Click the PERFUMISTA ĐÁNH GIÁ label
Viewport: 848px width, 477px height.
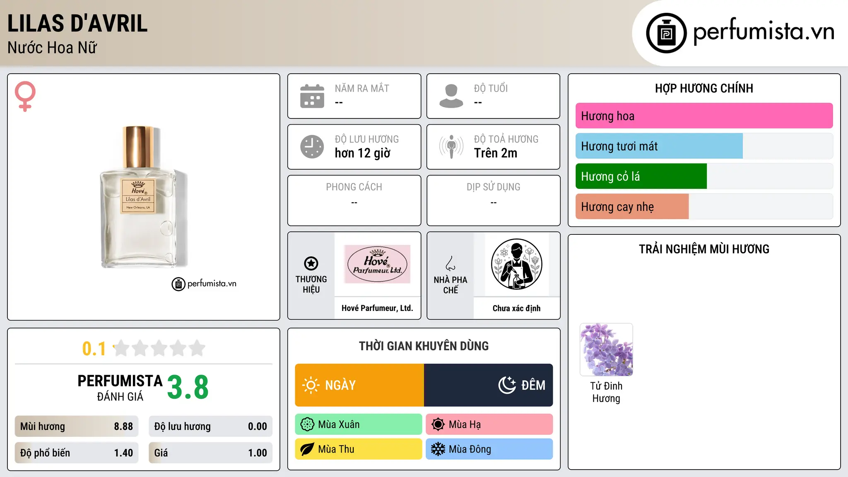pyautogui.click(x=120, y=388)
